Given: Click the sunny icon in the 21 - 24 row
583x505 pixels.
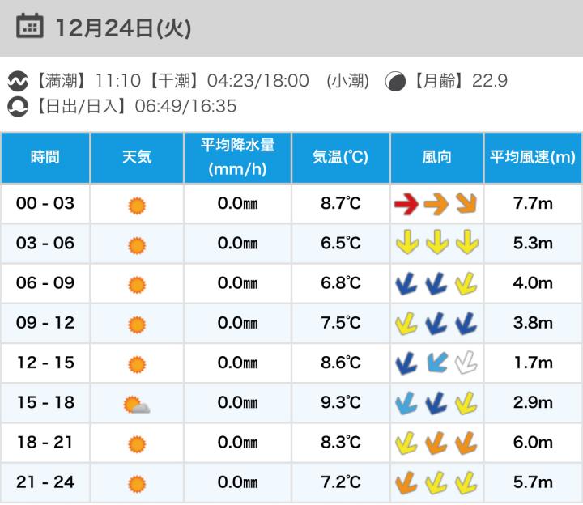Looking at the screenshot, I should tap(137, 485).
